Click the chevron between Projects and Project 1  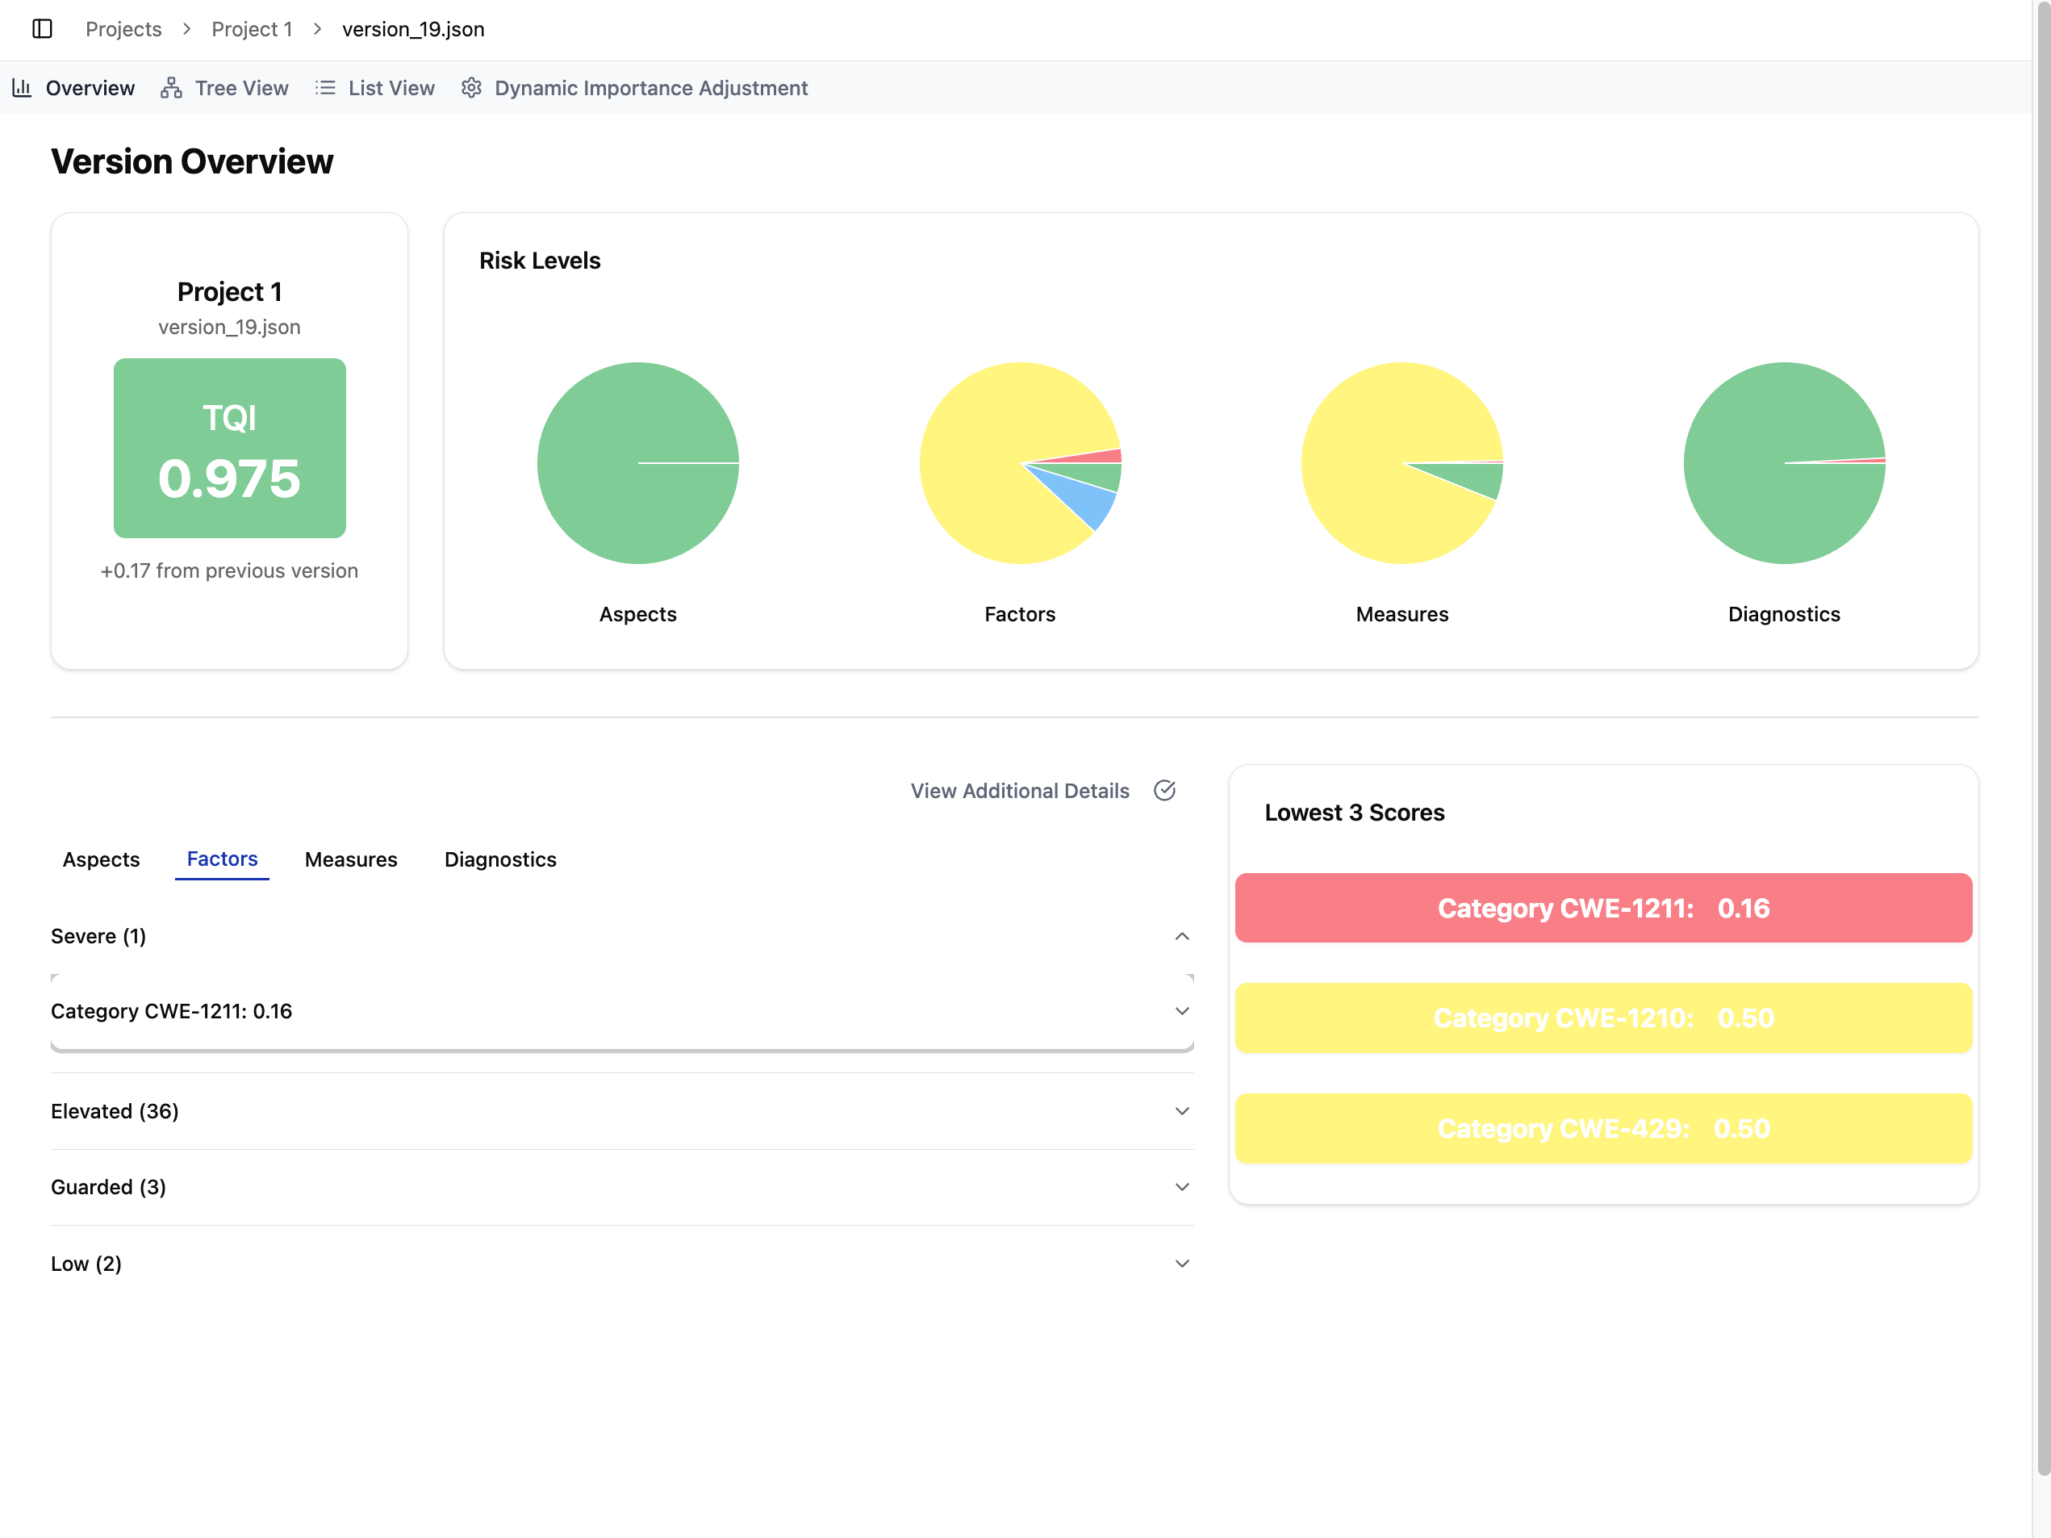[186, 29]
